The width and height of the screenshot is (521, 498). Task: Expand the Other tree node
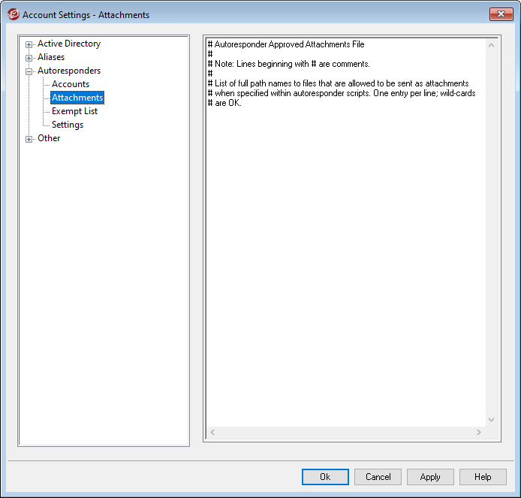(x=29, y=139)
